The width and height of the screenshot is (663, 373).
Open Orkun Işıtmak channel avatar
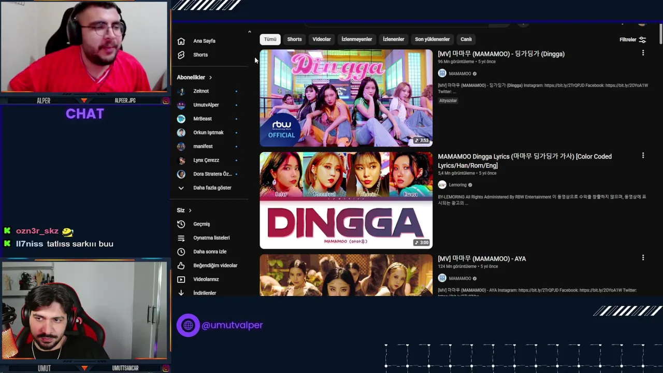[181, 133]
